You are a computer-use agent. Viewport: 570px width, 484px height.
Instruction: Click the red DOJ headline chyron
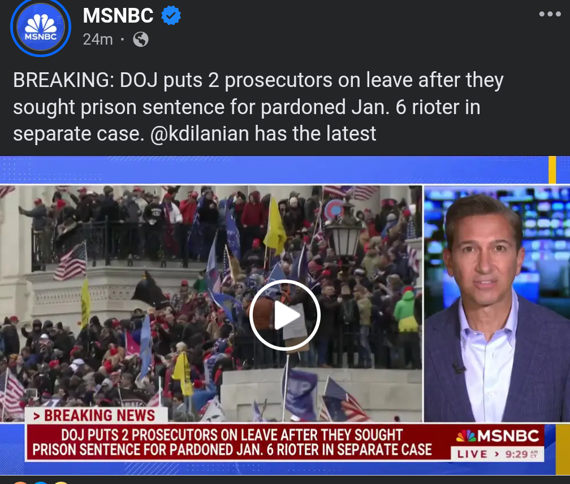pyautogui.click(x=232, y=442)
